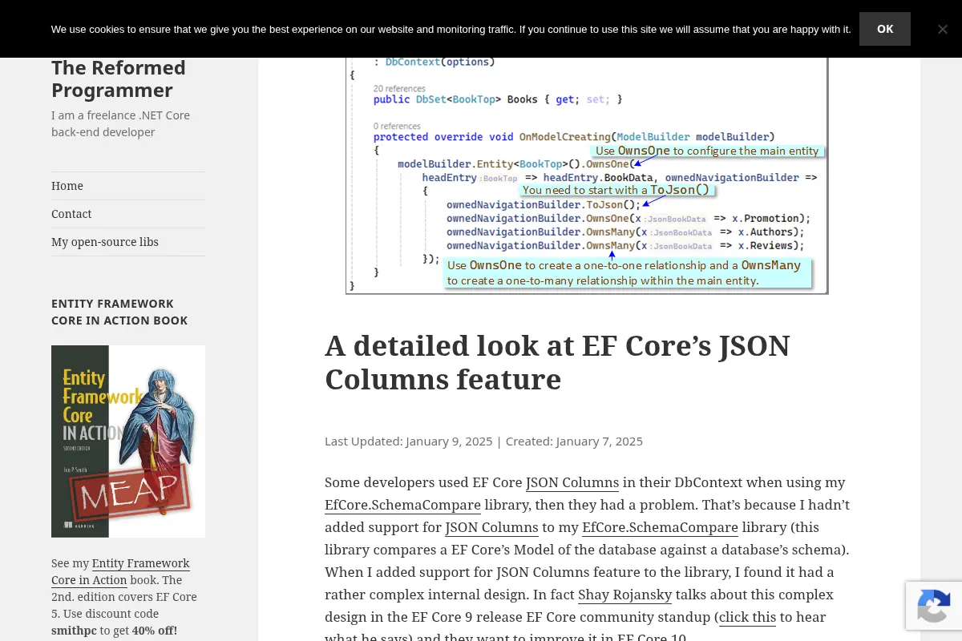Open second JSON Columns link in paragraph
Viewport: 962px width, 641px height.
click(491, 527)
